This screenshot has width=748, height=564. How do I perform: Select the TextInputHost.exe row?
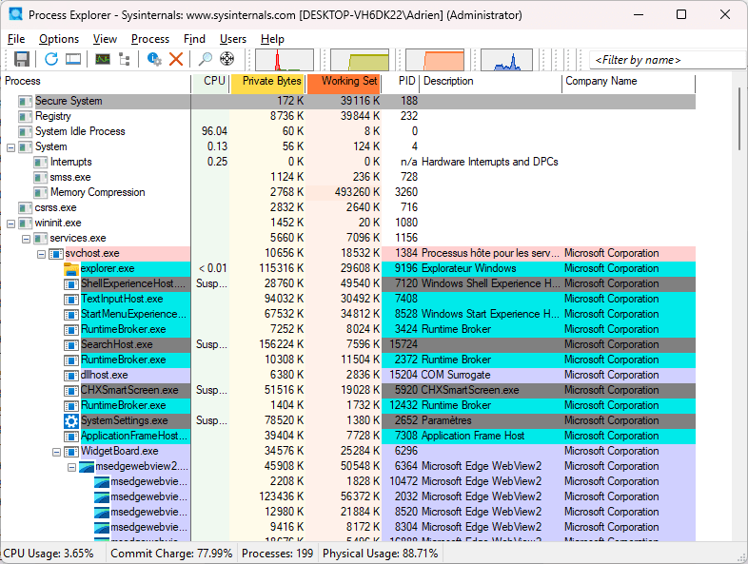(347, 299)
